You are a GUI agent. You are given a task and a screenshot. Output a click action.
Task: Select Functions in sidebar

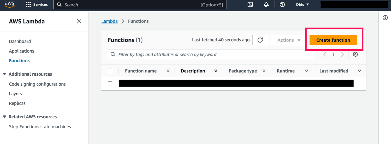[x=19, y=61]
